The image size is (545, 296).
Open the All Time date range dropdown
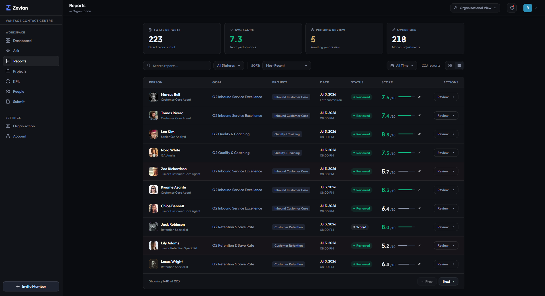pos(402,65)
